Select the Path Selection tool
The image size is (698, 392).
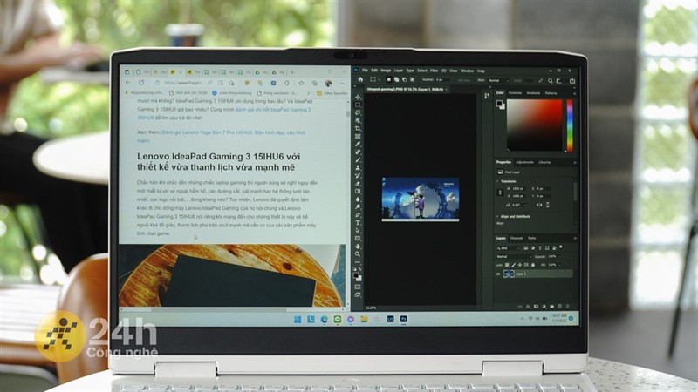point(358,231)
